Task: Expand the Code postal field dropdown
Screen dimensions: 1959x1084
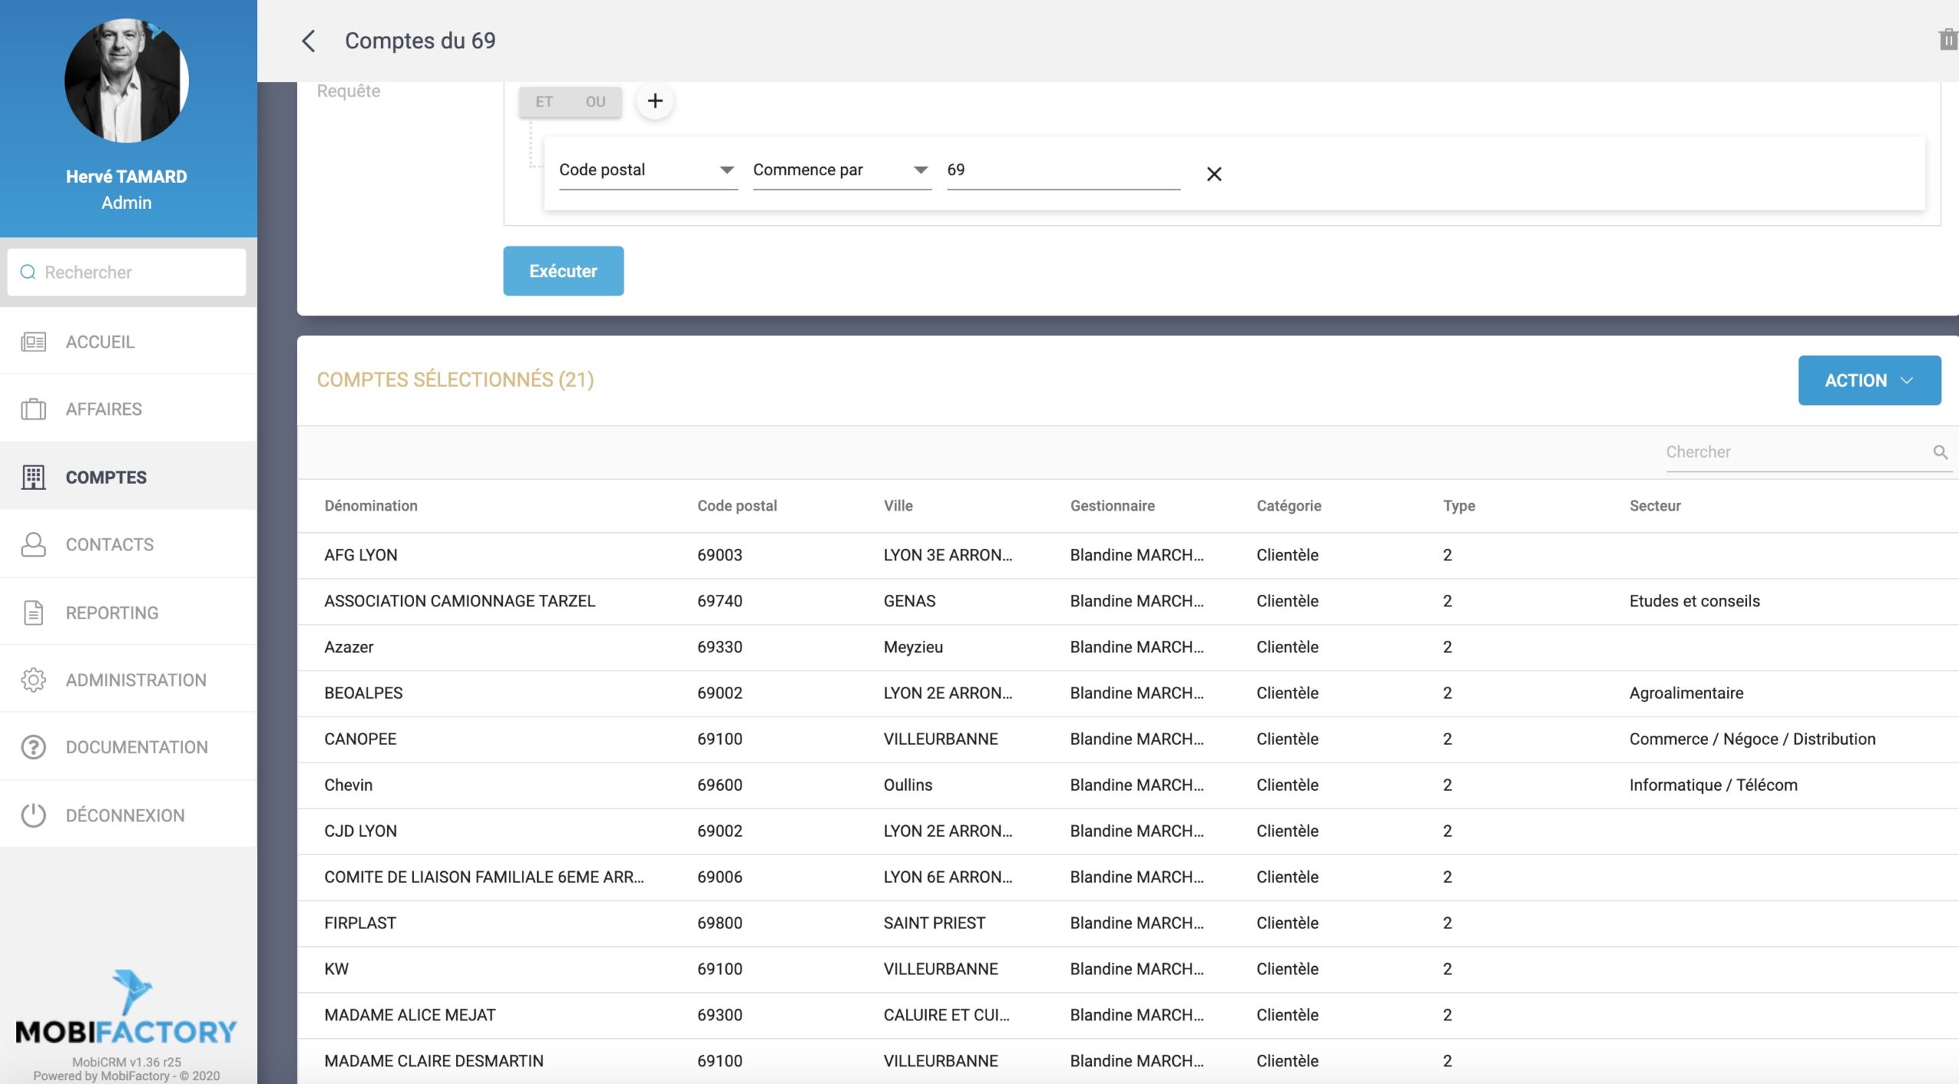Action: (726, 170)
